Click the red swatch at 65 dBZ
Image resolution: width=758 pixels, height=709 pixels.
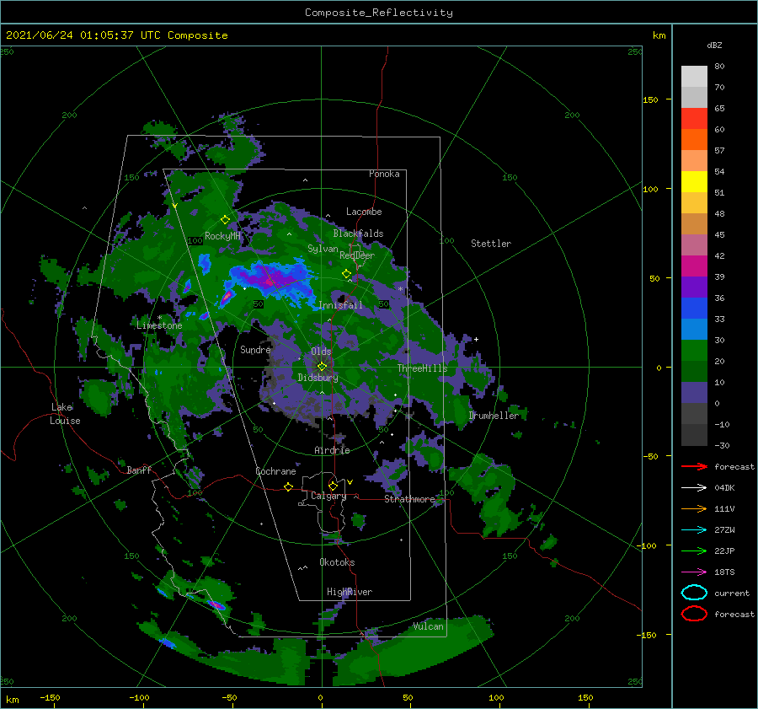point(694,119)
